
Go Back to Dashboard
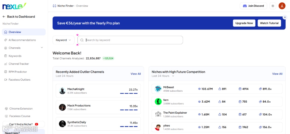click(19, 17)
